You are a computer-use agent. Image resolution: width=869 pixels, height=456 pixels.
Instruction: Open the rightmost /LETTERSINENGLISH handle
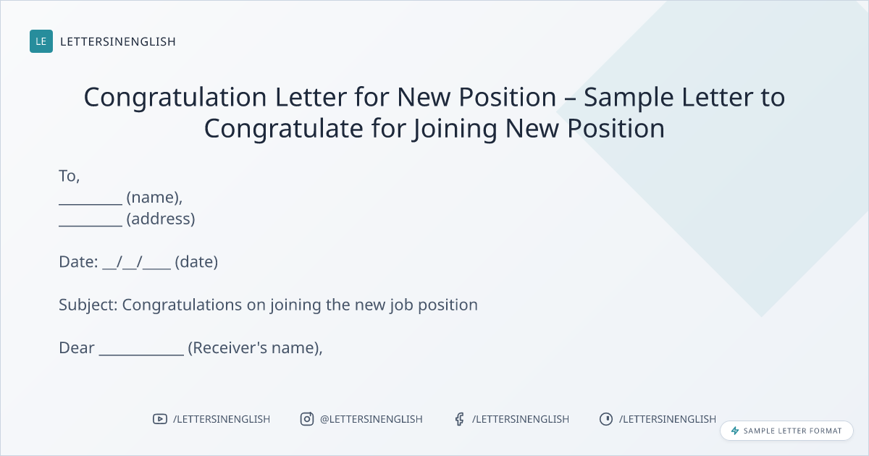[x=668, y=419]
